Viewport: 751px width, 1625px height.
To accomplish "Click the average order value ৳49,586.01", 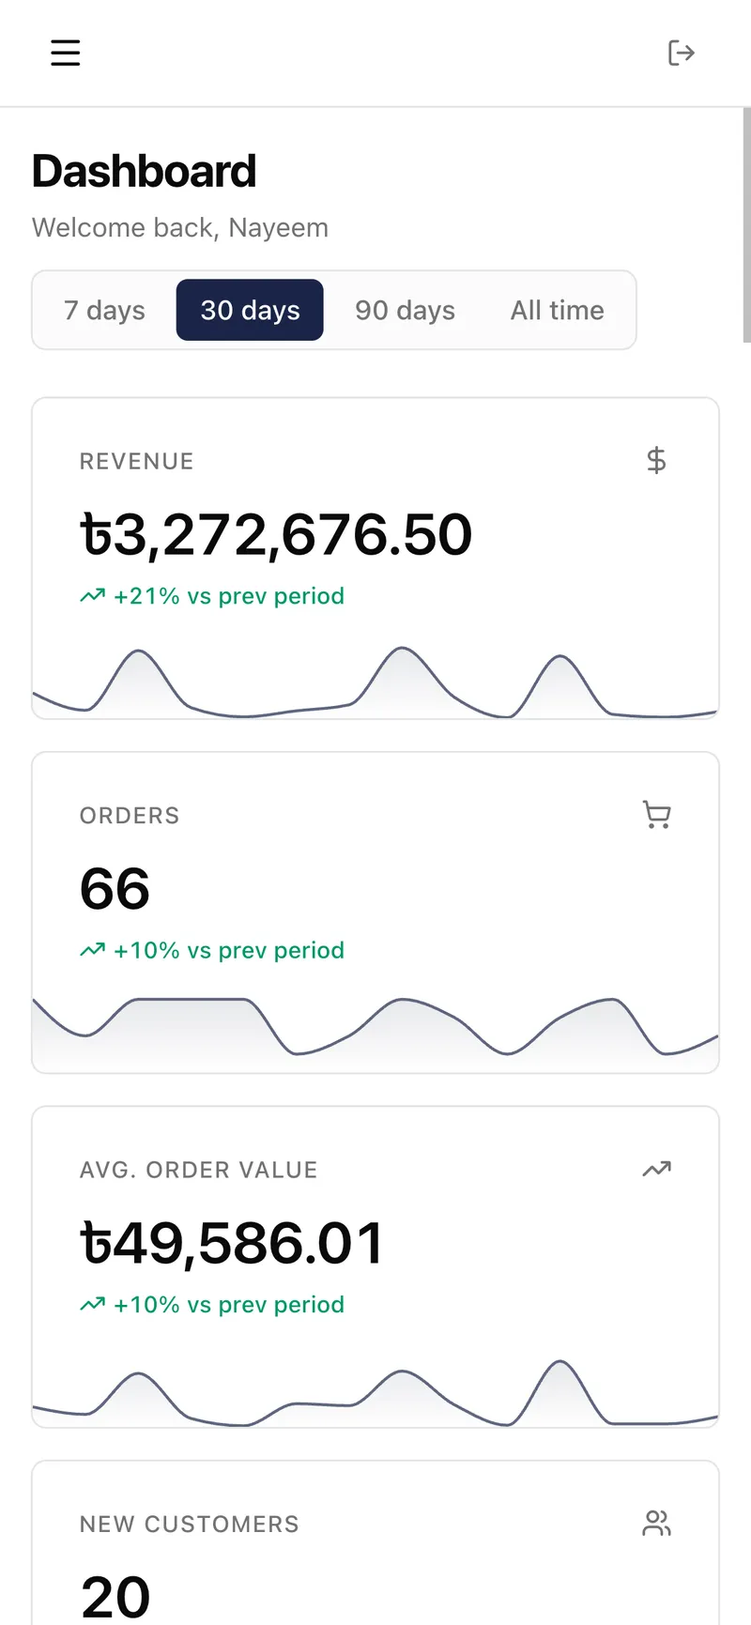I will [233, 1244].
